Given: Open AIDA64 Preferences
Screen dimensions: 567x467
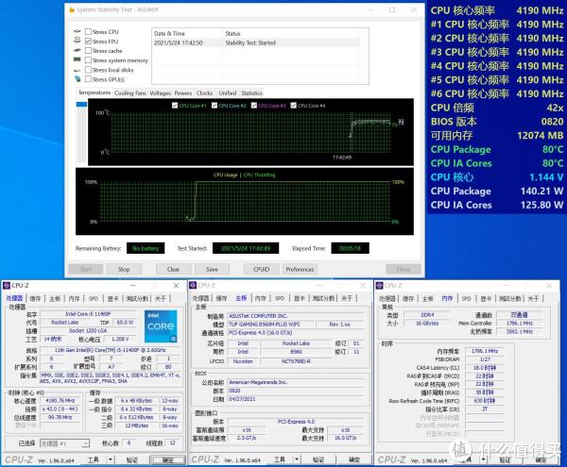Looking at the screenshot, I should 300,269.
